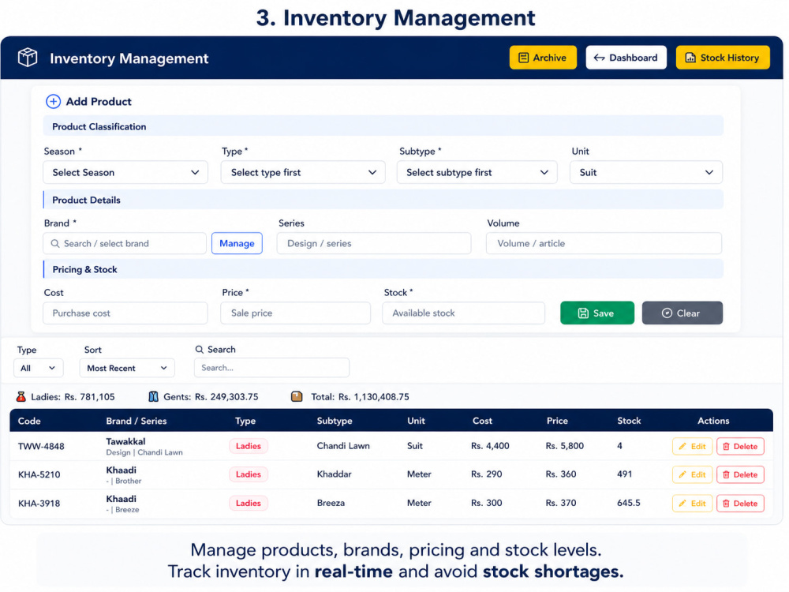Click Gents: Rs. 249,303.75 summary
Viewport: 789px width, 592px height.
coord(211,397)
